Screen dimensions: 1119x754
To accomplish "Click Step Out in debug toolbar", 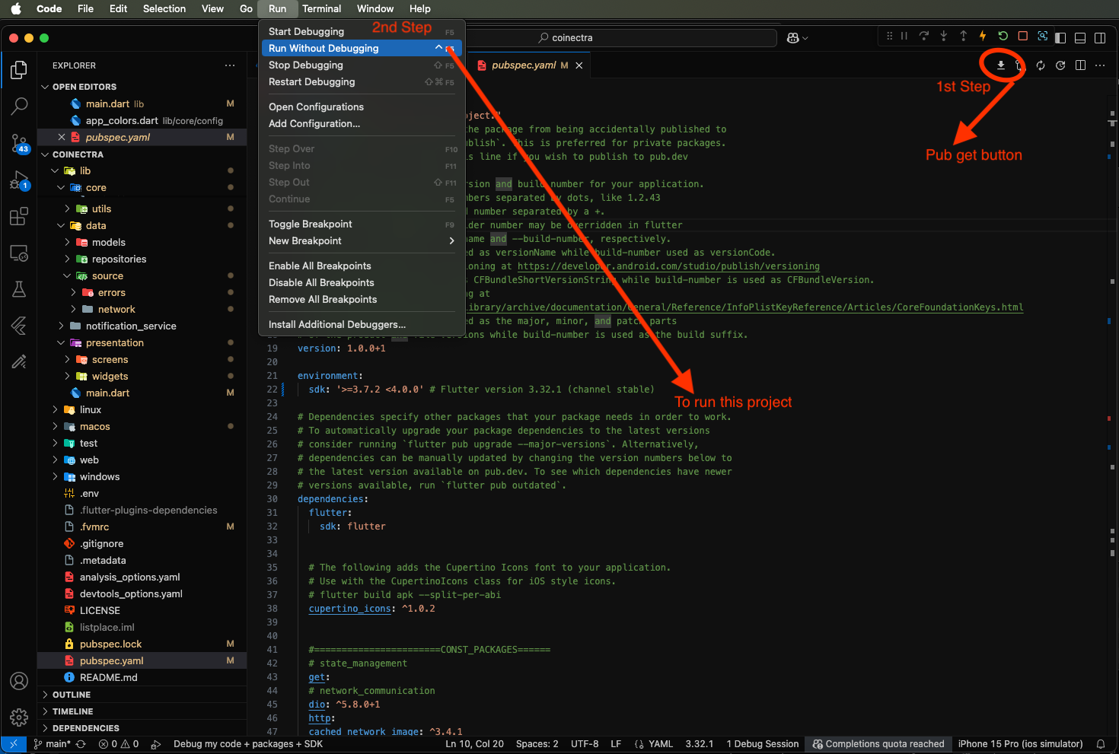I will click(964, 36).
